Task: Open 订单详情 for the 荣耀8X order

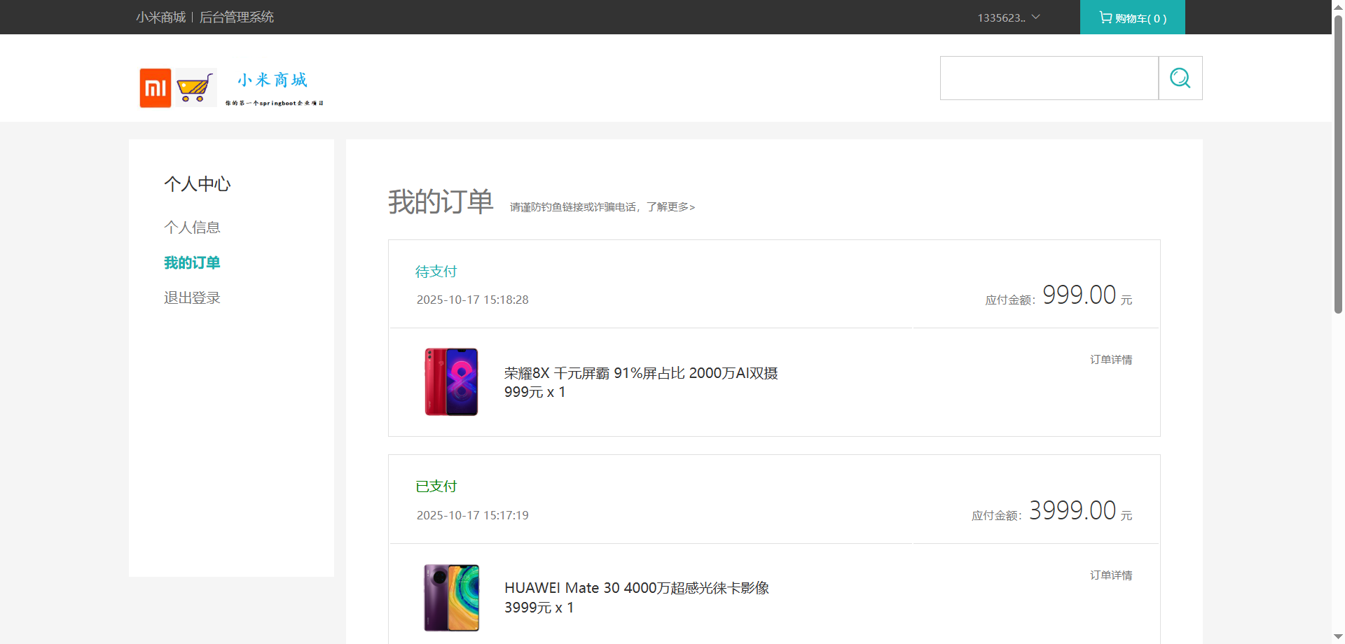Action: tap(1111, 360)
